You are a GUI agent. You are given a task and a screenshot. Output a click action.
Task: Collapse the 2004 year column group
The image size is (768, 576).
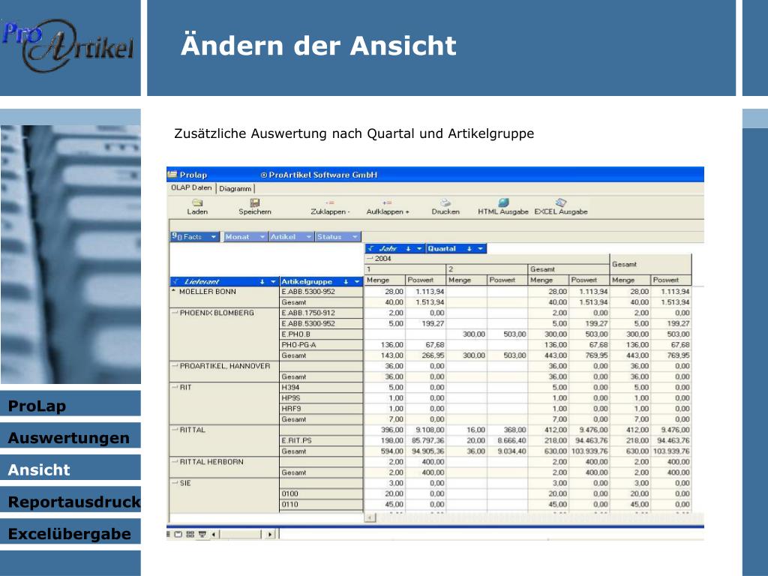370,259
